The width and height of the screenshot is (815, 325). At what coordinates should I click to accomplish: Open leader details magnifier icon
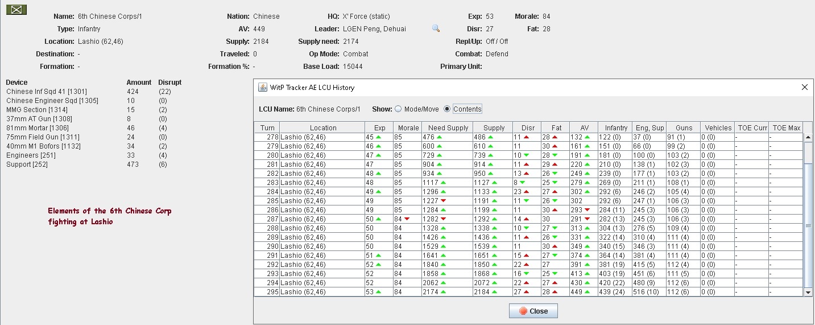click(436, 28)
